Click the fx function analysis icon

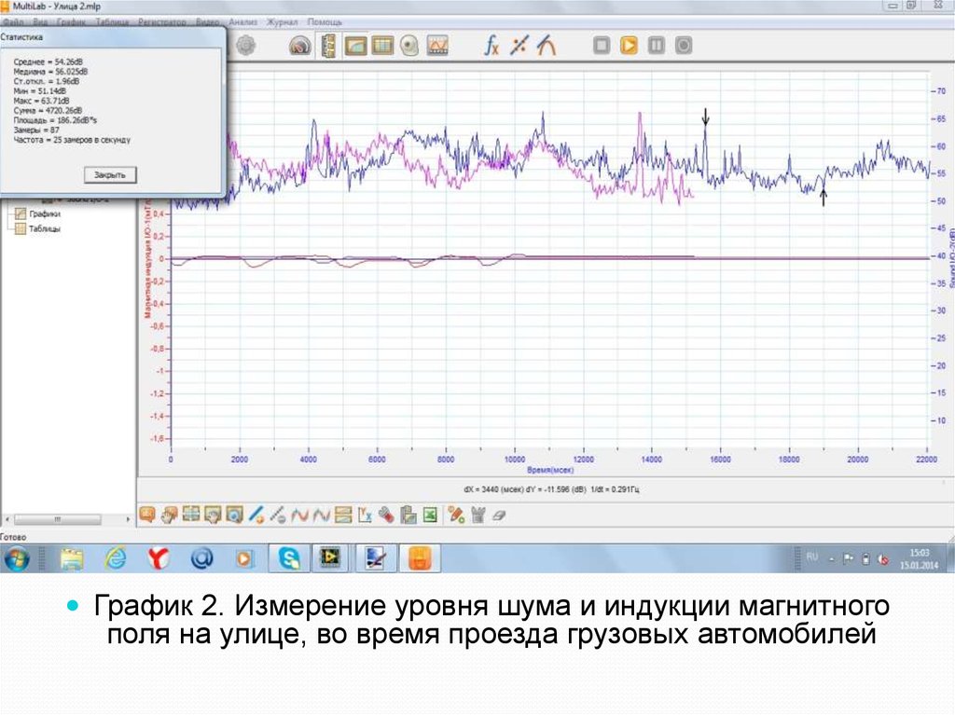pyautogui.click(x=491, y=45)
